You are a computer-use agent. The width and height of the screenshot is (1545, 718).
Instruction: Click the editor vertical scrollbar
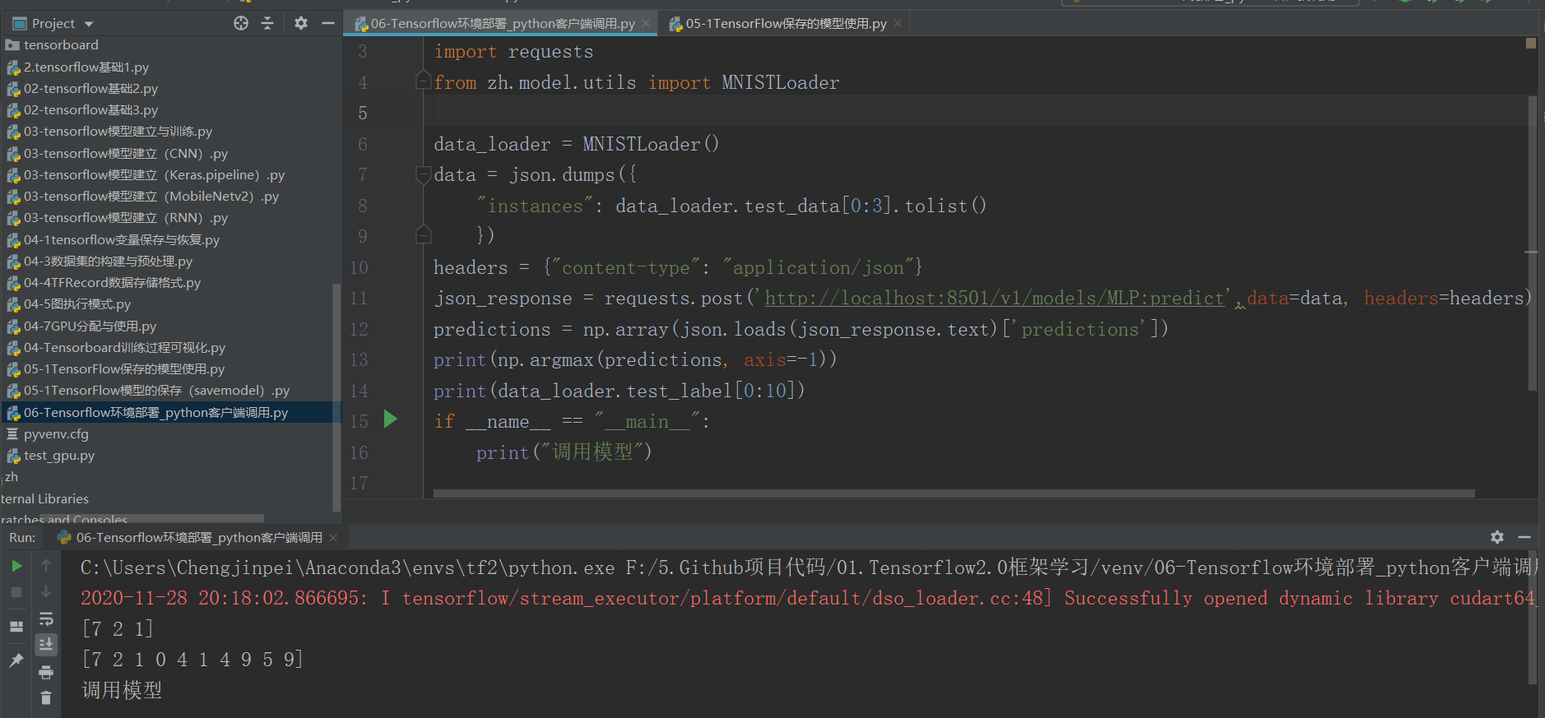(1533, 243)
